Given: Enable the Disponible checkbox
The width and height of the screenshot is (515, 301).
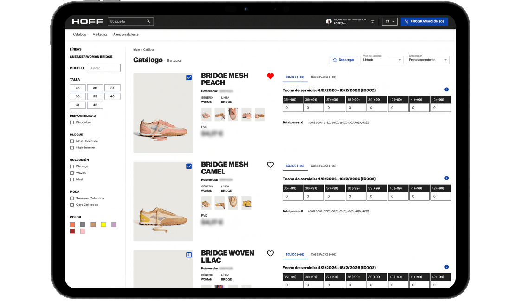Looking at the screenshot, I should pyautogui.click(x=72, y=122).
